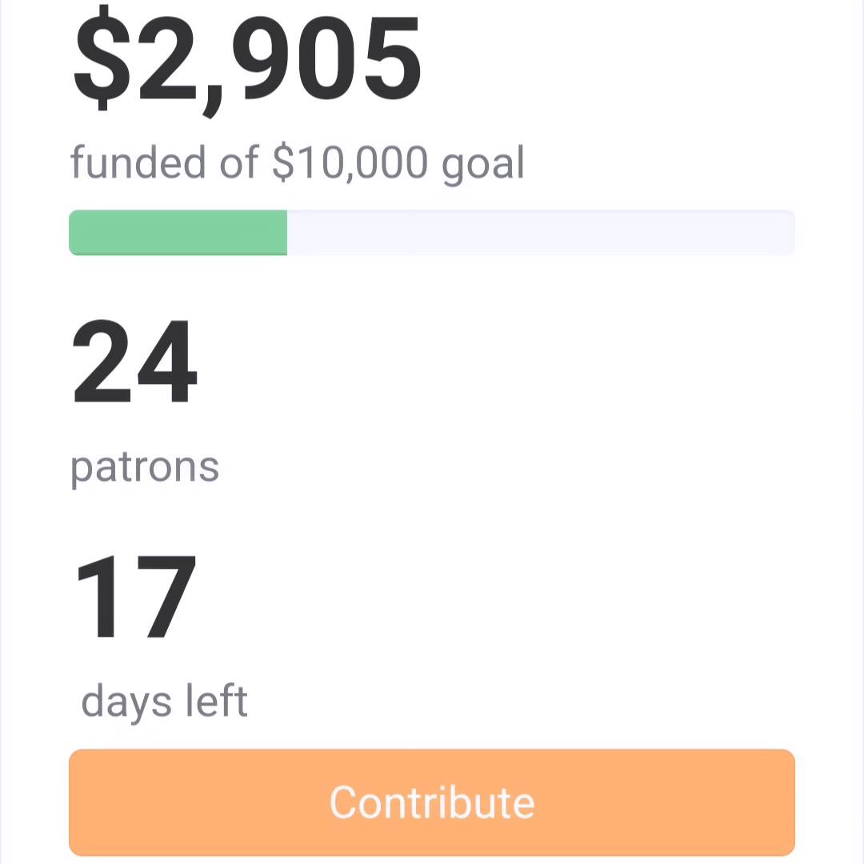
Task: Click the word "left" in days left
Action: (x=217, y=700)
